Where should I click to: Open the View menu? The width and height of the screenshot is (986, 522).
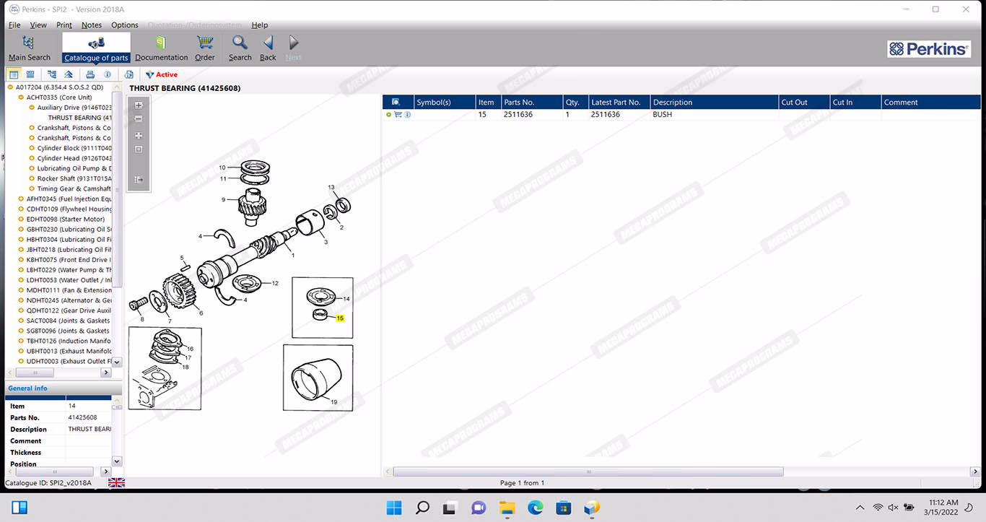[38, 25]
